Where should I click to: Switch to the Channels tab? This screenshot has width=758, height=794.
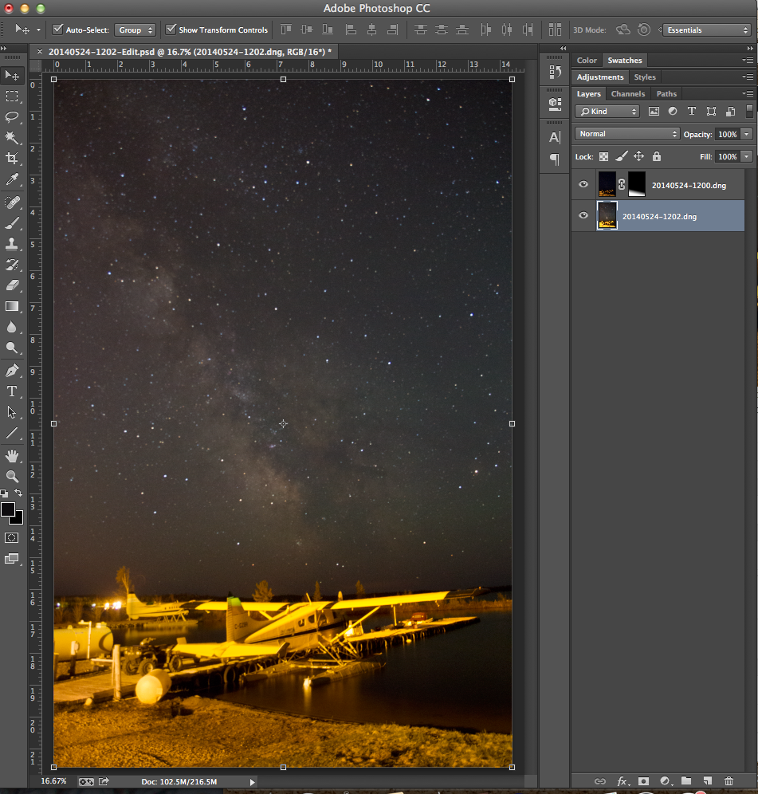click(627, 94)
